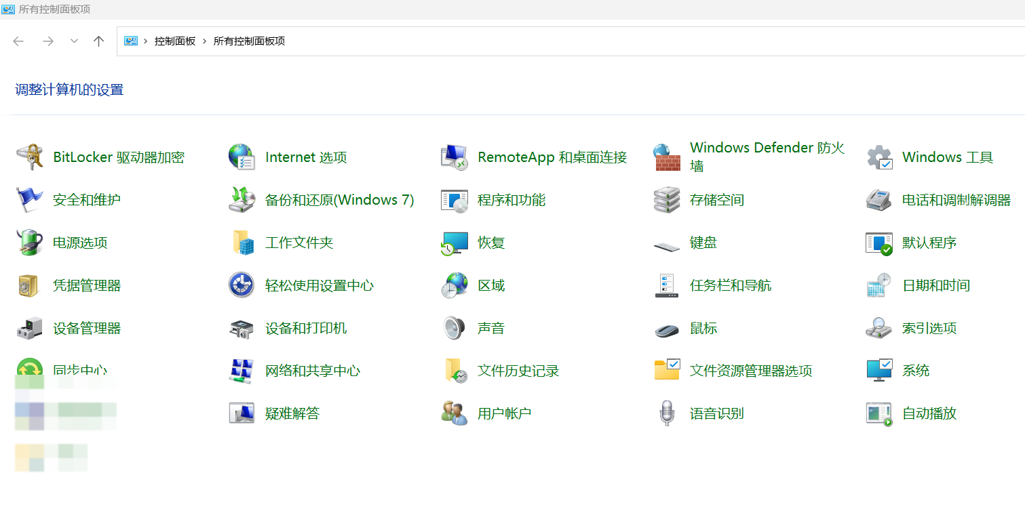Click the 设备和打印机 printer icon
The image size is (1025, 513).
click(x=241, y=329)
